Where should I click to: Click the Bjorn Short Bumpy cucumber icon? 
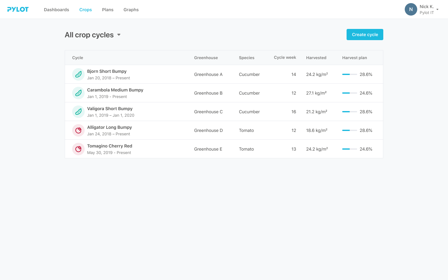78,74
